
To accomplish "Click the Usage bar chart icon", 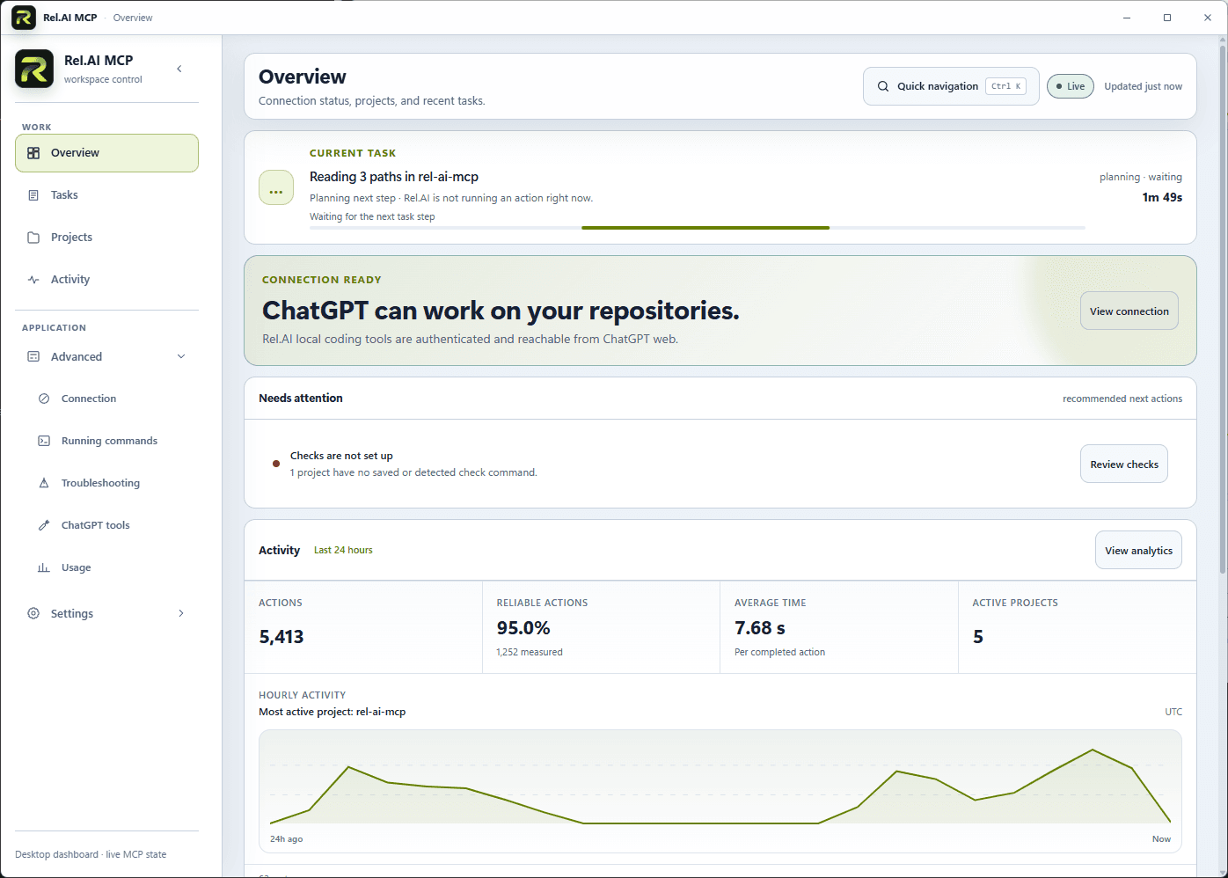I will click(44, 567).
